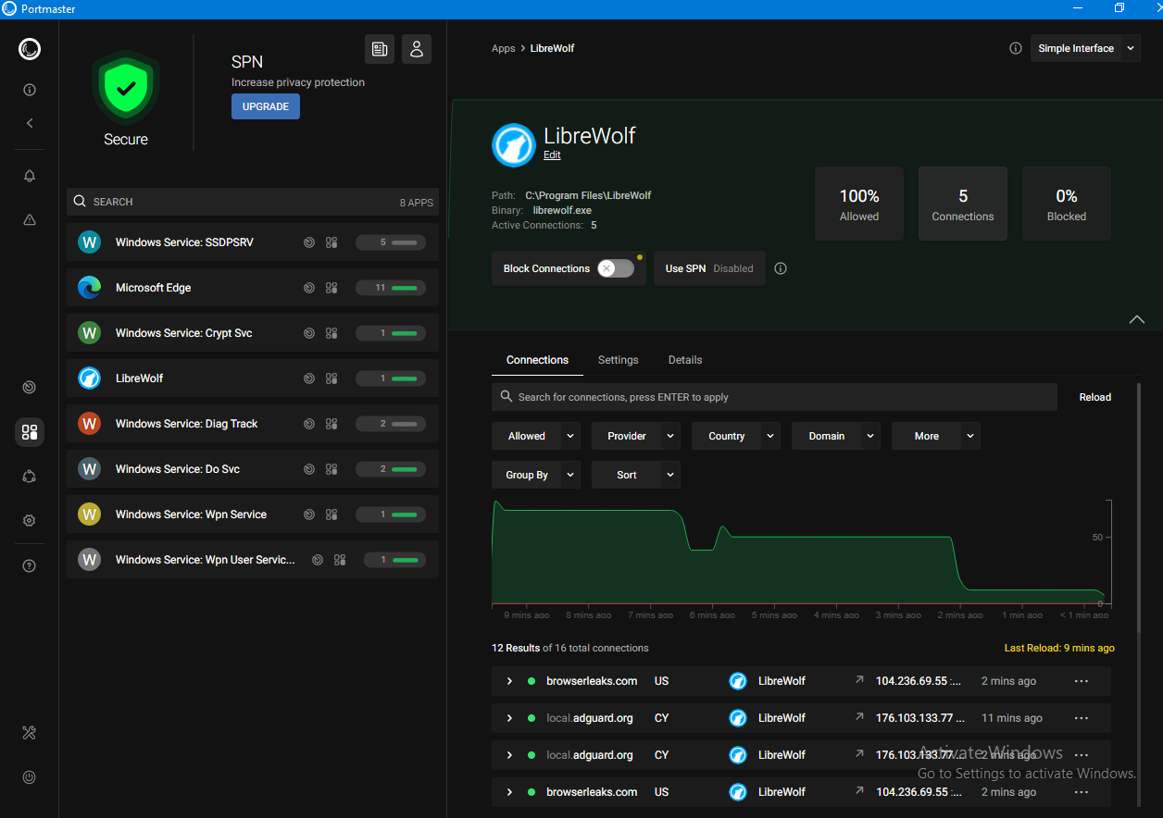This screenshot has width=1163, height=818.
Task: Click the apps SEARCH input field
Action: (x=253, y=202)
